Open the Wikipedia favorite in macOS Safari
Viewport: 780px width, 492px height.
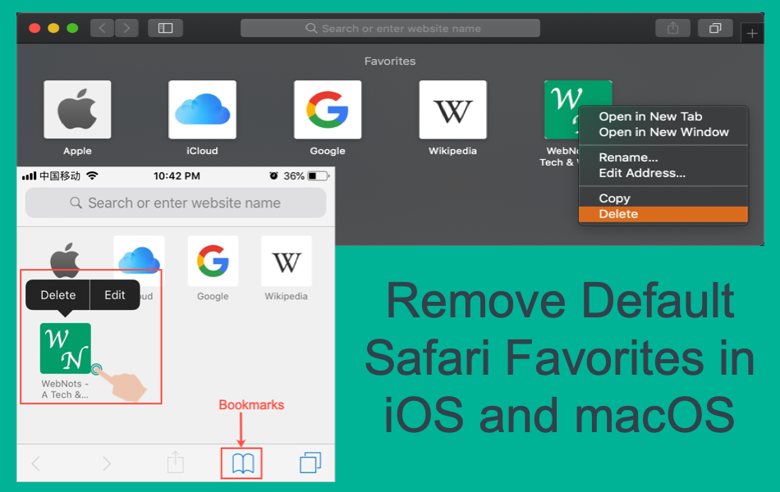tap(452, 109)
